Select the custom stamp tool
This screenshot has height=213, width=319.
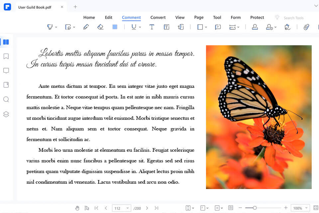[269, 27]
